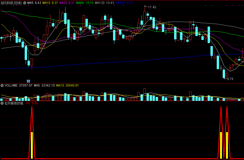Open the 拉升前夜抄底 indicator dropdown arrow

[2, 103]
